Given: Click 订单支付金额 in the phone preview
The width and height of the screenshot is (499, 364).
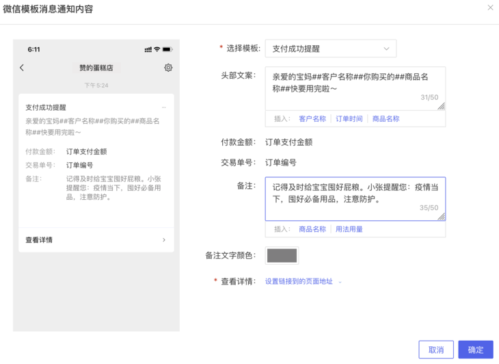Looking at the screenshot, I should coord(86,152).
